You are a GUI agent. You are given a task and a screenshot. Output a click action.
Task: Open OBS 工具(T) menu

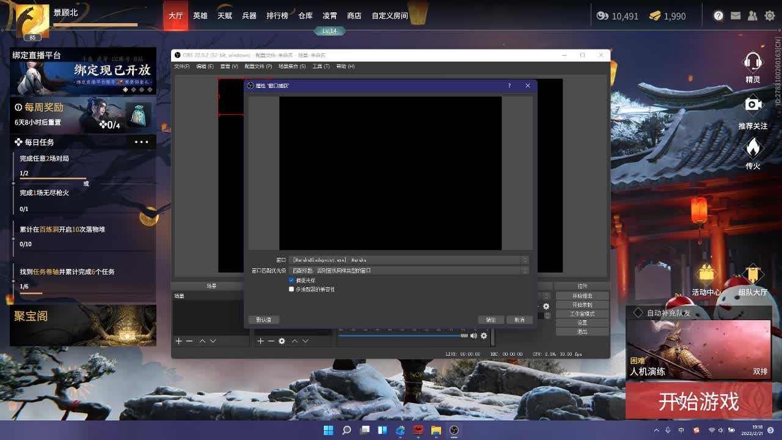coord(321,66)
